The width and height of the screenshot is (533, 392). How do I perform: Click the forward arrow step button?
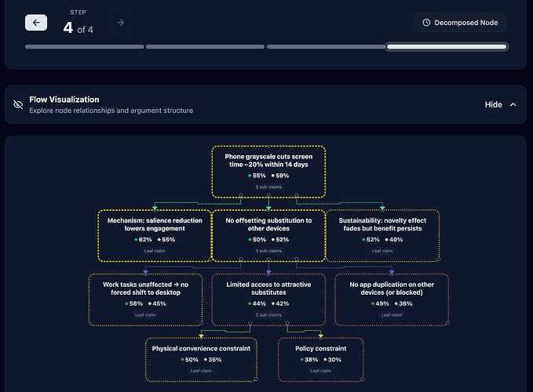pyautogui.click(x=120, y=23)
